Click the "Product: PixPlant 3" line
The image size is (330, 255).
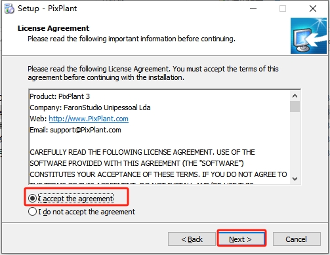[x=60, y=96]
